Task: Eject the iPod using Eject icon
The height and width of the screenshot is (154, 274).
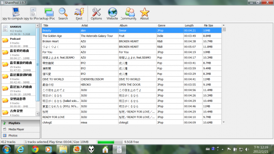Action: (79, 14)
